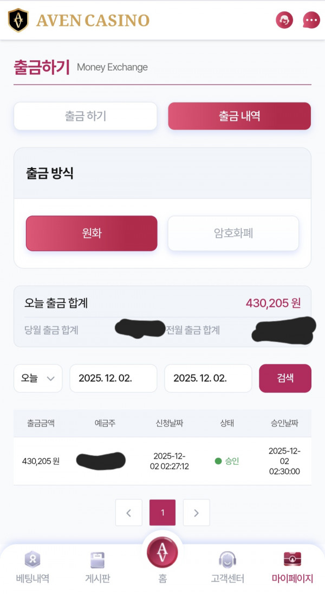Select page 1 in the pagination
The image size is (325, 594).
click(x=162, y=512)
